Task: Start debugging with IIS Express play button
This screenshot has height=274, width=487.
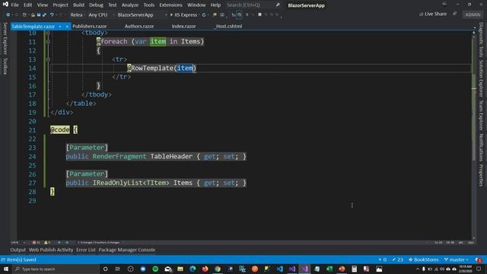Action: pyautogui.click(x=171, y=14)
